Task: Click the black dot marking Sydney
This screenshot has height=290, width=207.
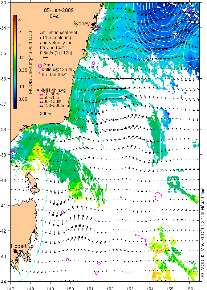Action: pos(94,24)
